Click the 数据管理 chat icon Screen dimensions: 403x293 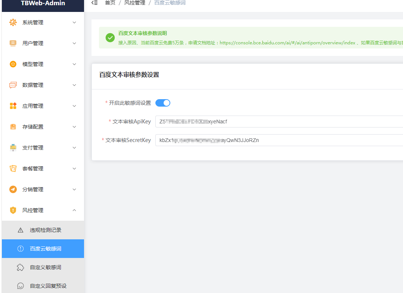[x=13, y=85]
